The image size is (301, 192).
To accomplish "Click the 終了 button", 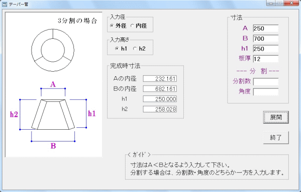I will pos(276,138).
